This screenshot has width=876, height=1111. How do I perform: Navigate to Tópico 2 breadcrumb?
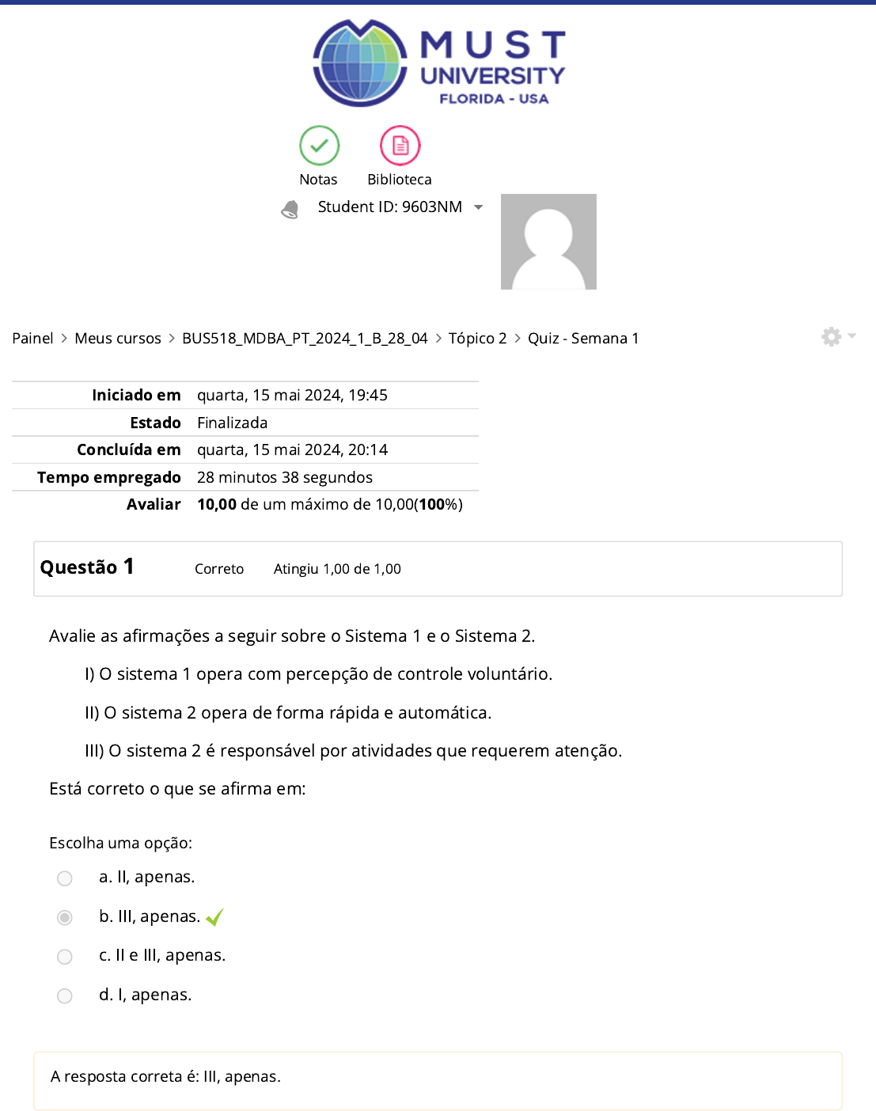(477, 339)
